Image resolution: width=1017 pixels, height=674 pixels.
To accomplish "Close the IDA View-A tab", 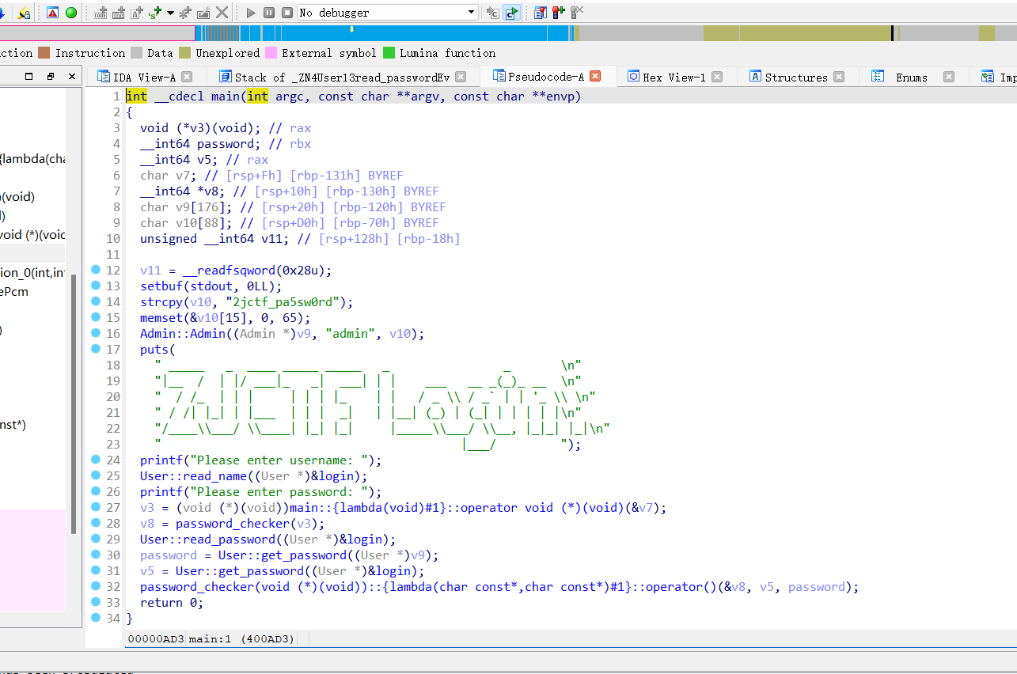I will click(187, 77).
